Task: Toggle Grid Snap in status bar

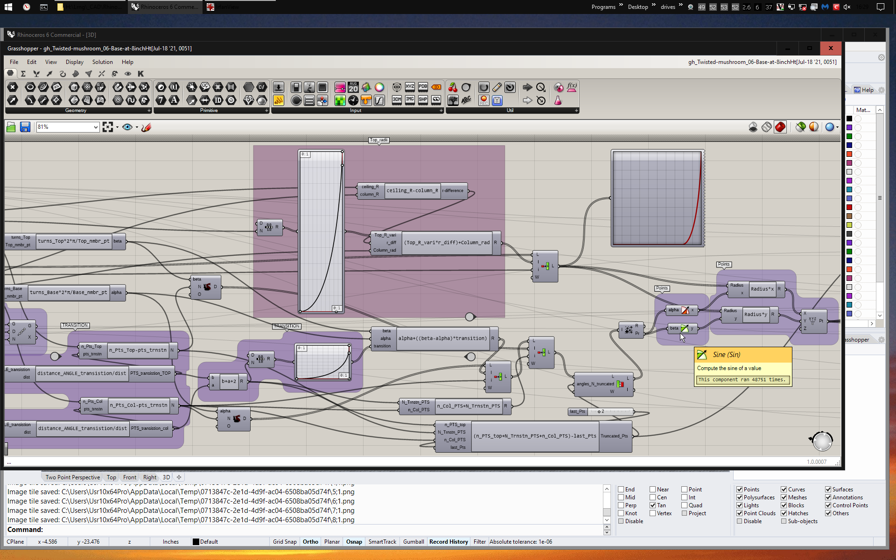Action: coord(285,542)
